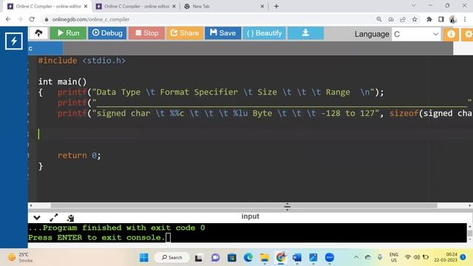Screen dimensions: 473x266
Task: Click the 'int main()' code line
Action: coord(62,82)
